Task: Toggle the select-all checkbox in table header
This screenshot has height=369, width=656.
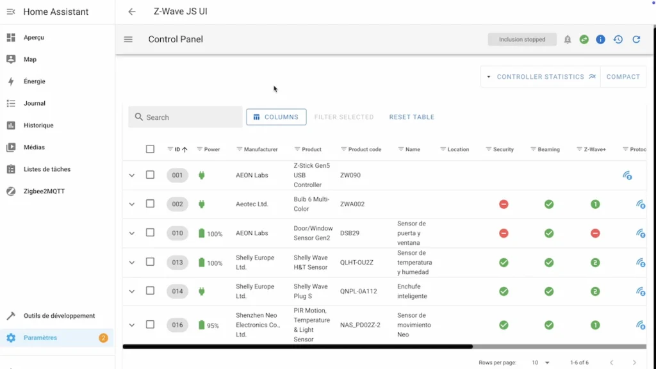Action: click(x=150, y=149)
